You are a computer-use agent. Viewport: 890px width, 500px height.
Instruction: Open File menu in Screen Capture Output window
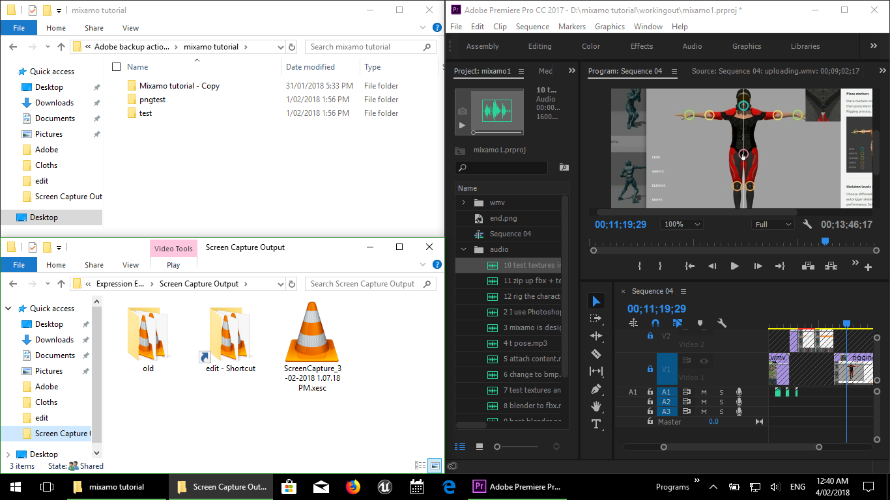pos(19,265)
